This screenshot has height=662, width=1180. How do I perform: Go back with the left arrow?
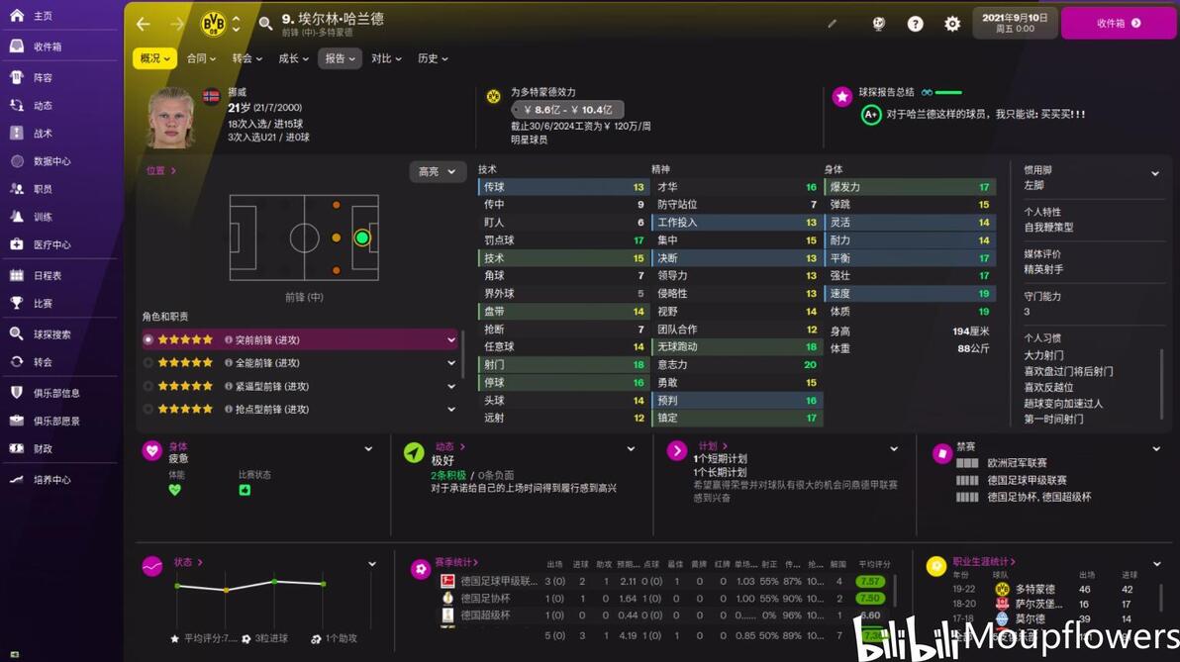143,24
